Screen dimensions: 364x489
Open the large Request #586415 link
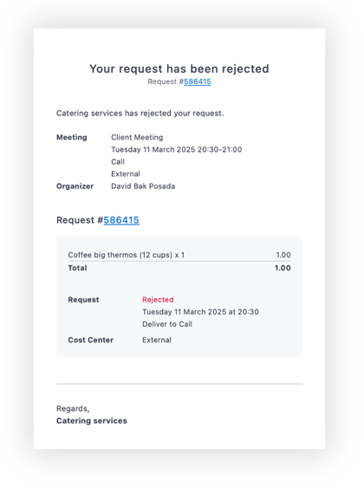(x=121, y=220)
